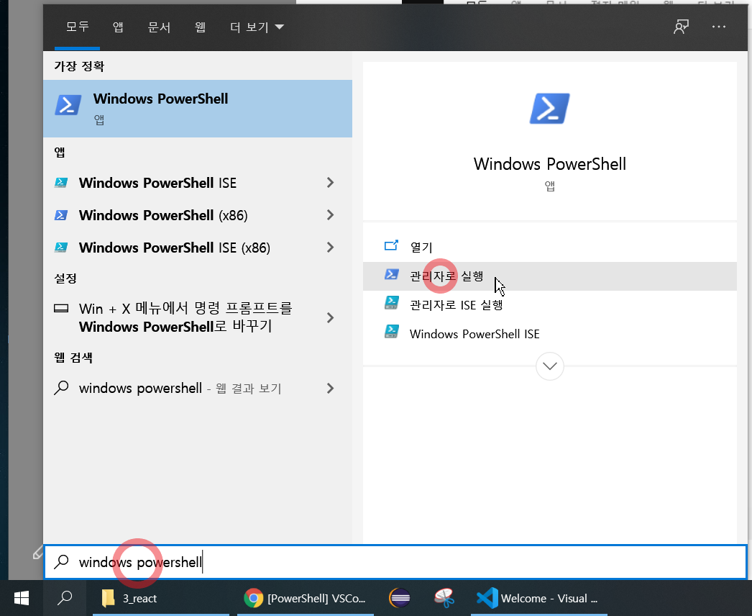Image resolution: width=752 pixels, height=616 pixels.
Task: Click the icon beside 관리자로 실행
Action: 391,274
